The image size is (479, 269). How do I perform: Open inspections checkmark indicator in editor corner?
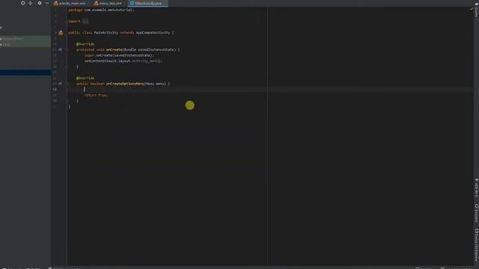point(472,9)
